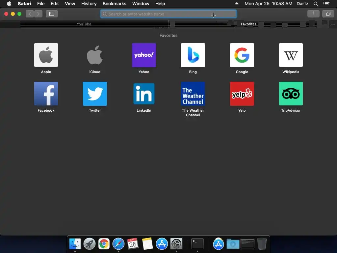Screen dimensions: 337x253
Task: Open the Safari menu
Action: pyautogui.click(x=24, y=4)
